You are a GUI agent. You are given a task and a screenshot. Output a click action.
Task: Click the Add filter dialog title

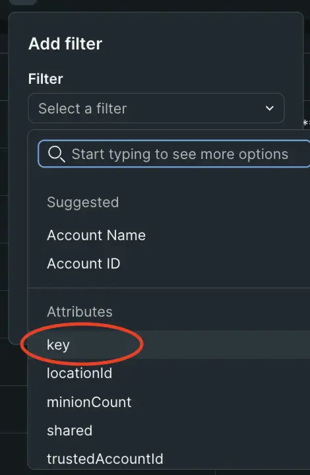pos(65,44)
